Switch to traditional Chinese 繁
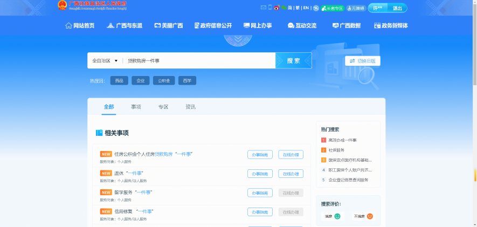 298,8
